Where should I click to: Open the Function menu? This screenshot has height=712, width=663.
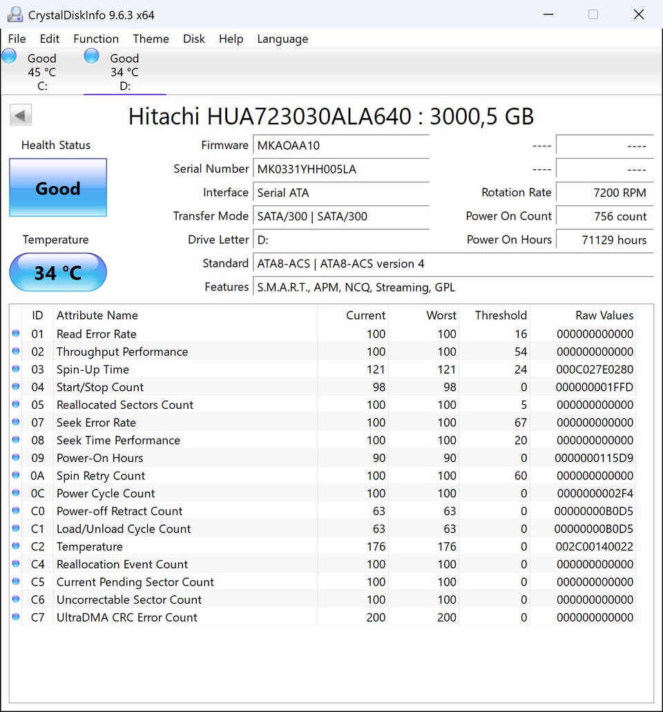96,39
